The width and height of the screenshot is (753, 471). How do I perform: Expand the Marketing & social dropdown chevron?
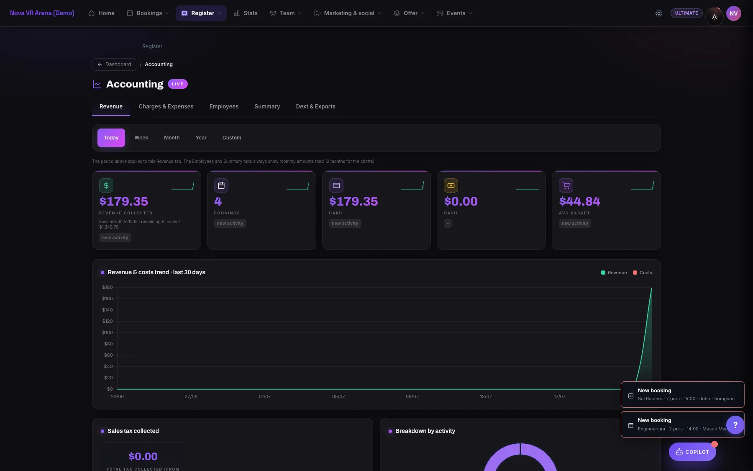(379, 13)
